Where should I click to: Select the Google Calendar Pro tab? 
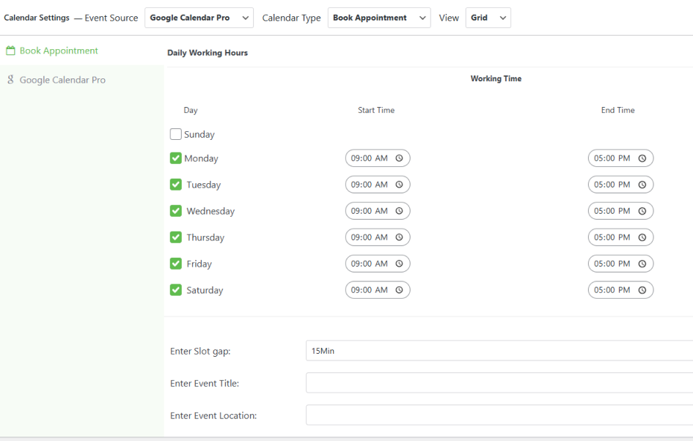click(x=62, y=80)
